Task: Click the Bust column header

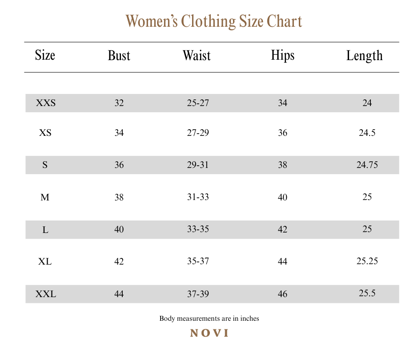Action: [x=119, y=56]
